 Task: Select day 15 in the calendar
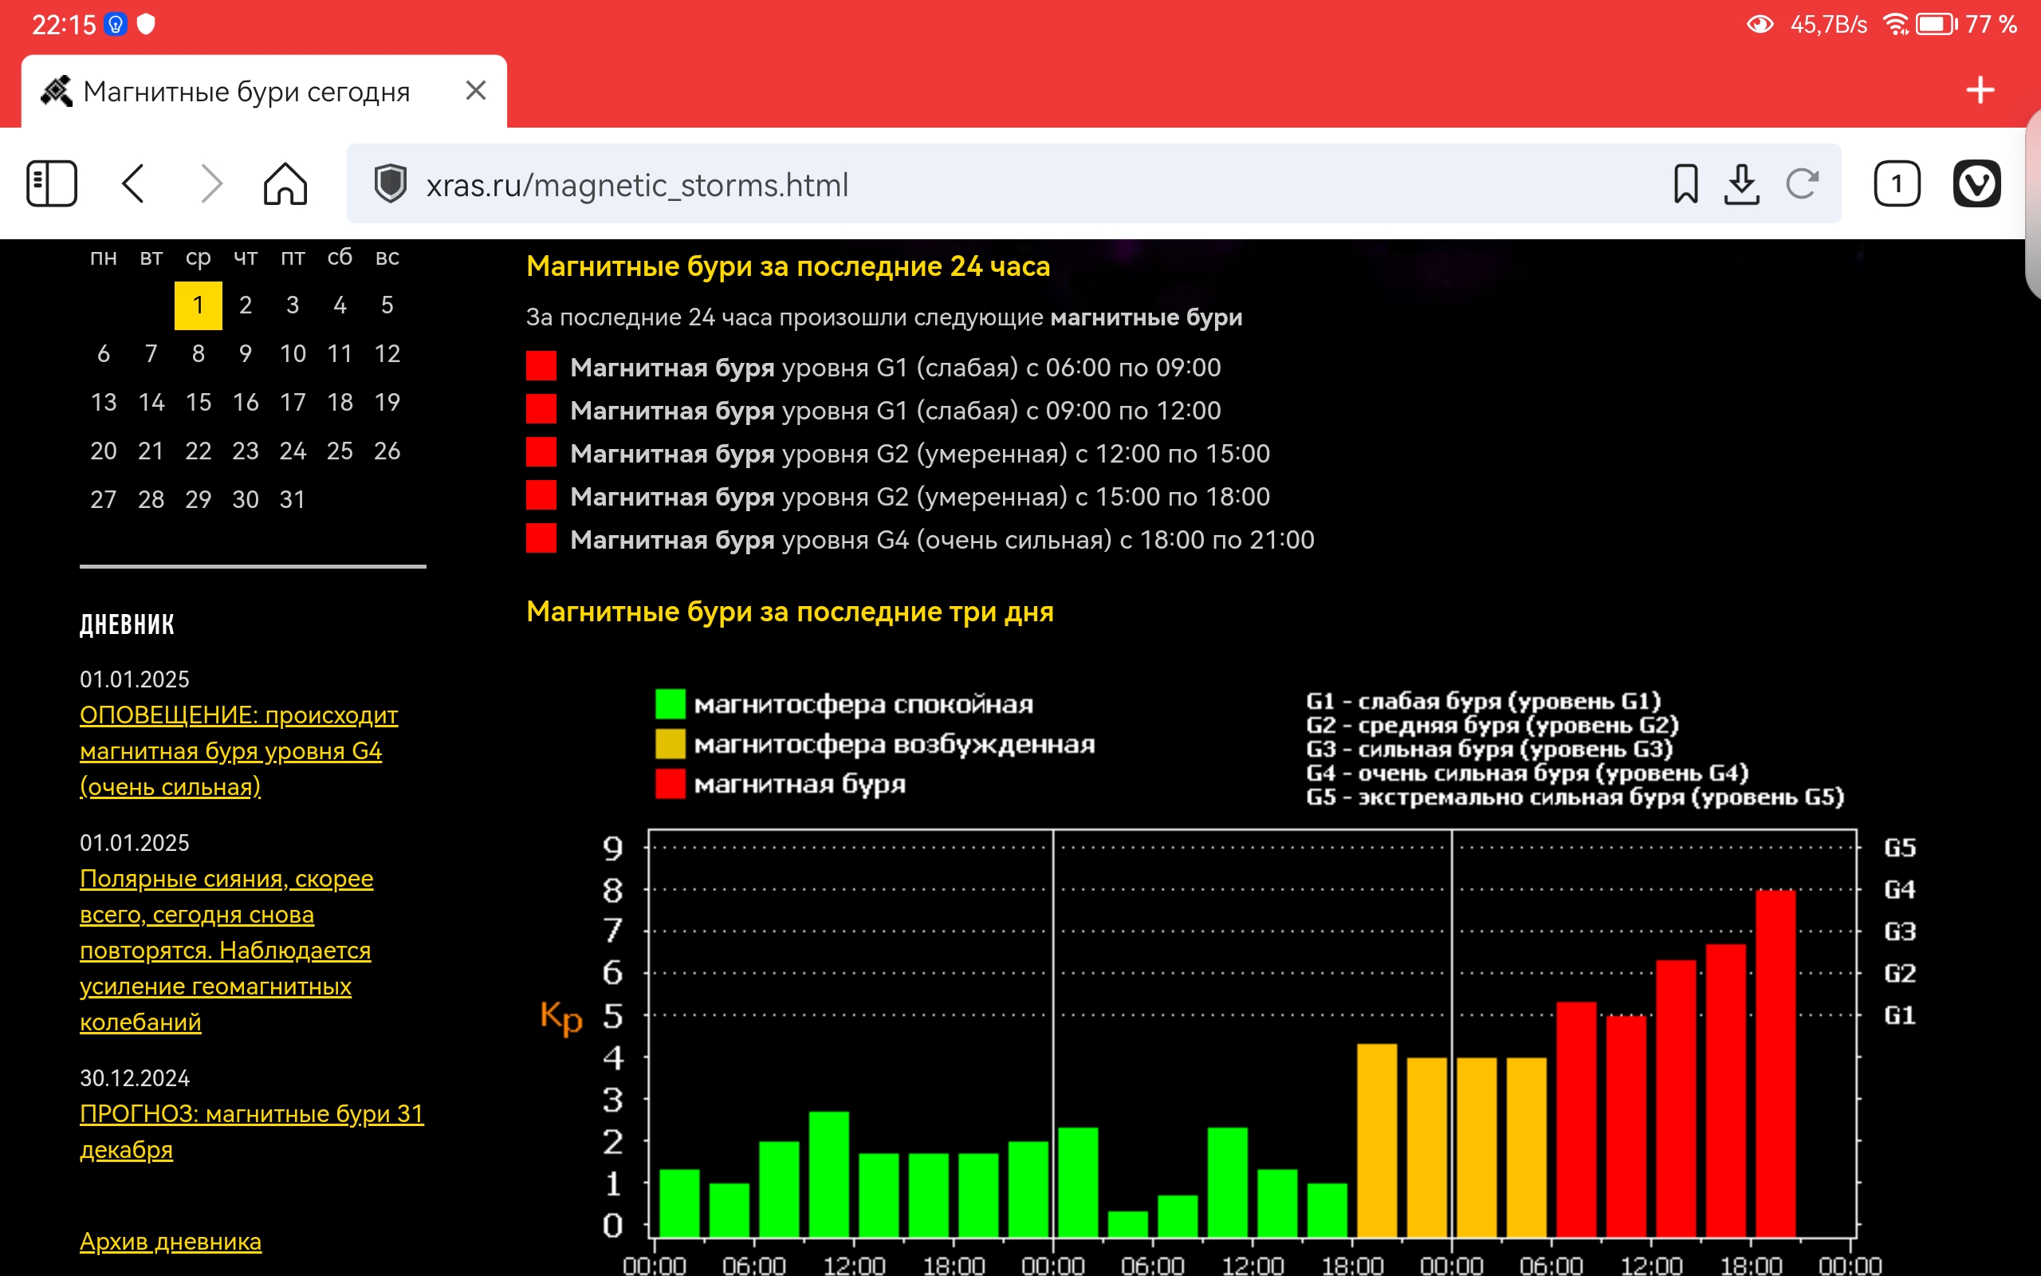click(x=199, y=403)
